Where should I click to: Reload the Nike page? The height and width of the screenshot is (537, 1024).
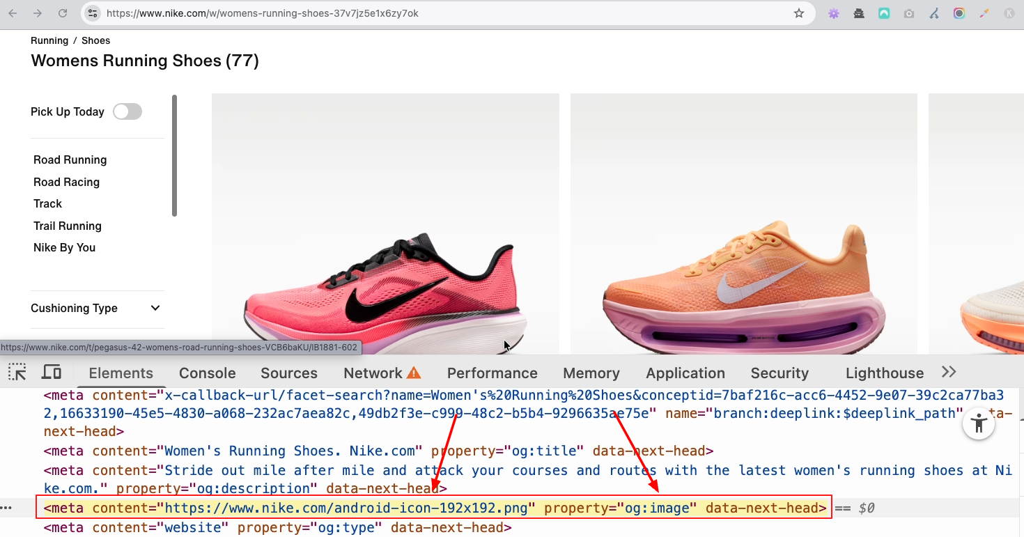62,13
